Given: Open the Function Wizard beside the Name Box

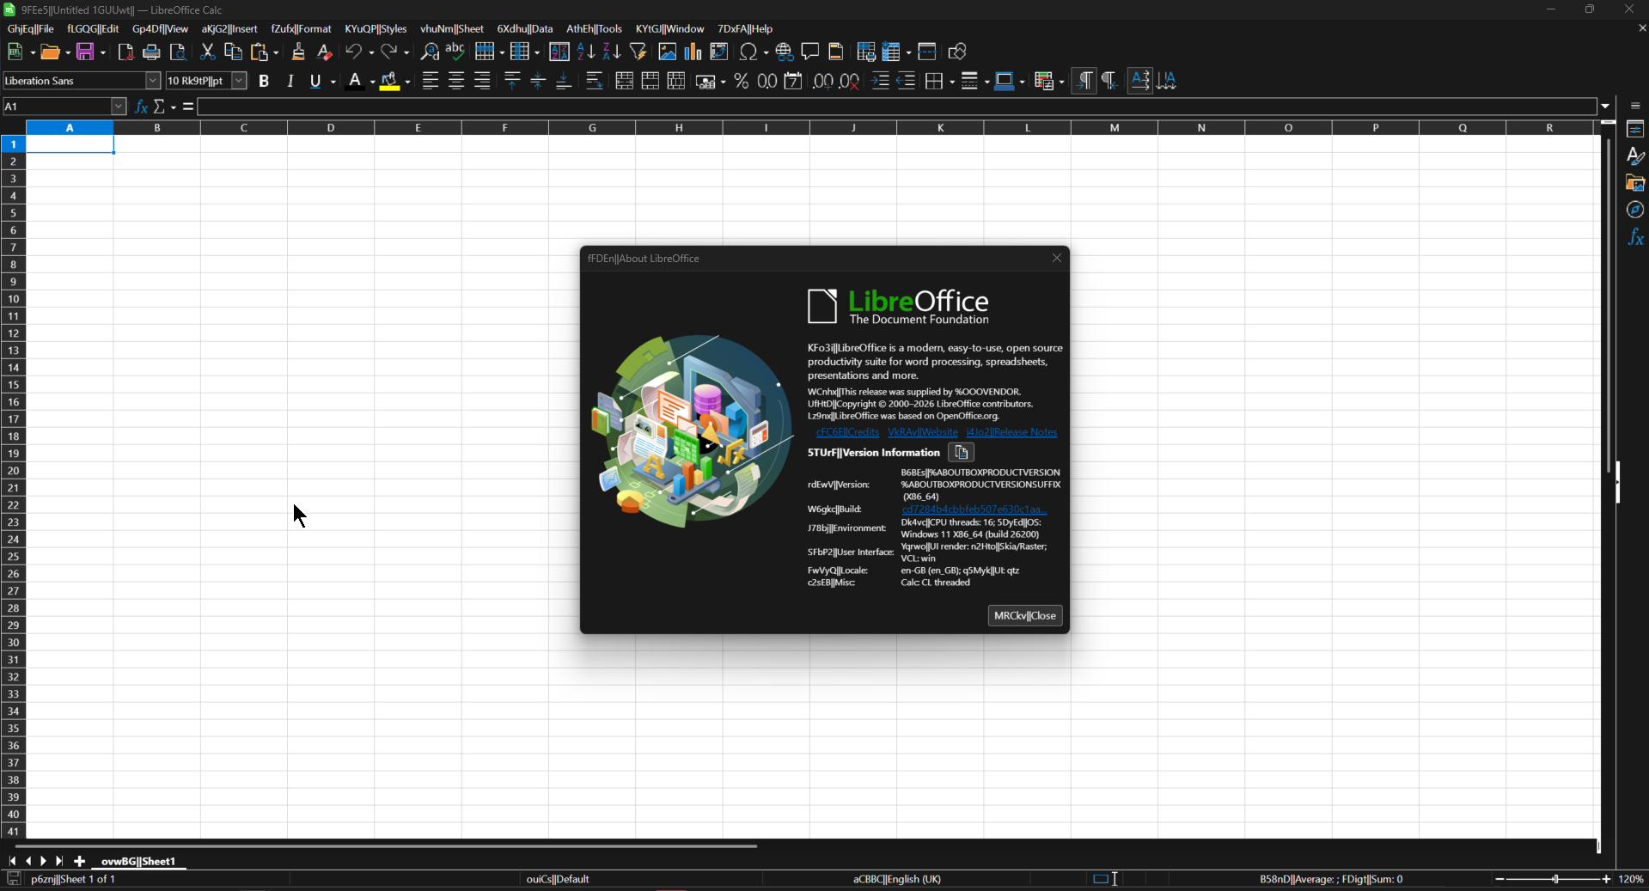Looking at the screenshot, I should click(142, 107).
